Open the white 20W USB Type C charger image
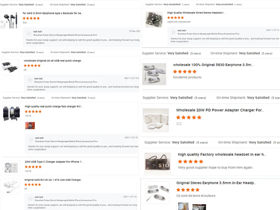The image size is (280, 210). (12, 167)
